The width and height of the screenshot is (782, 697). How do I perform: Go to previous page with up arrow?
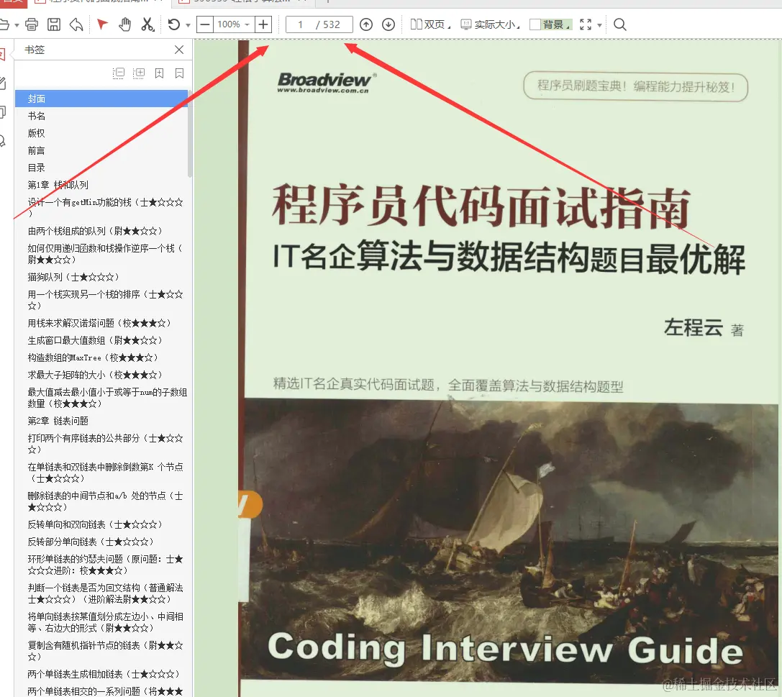366,24
